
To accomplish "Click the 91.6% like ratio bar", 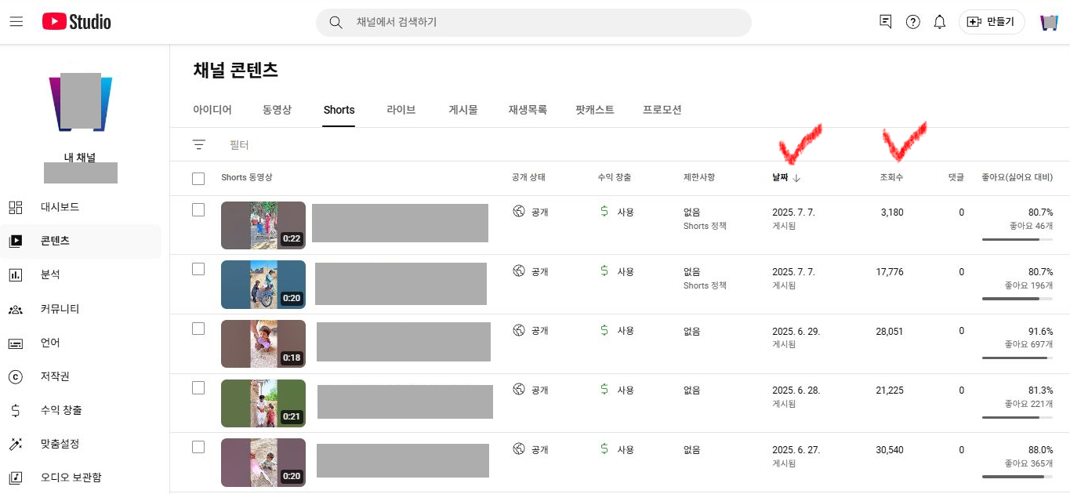I will [x=1017, y=358].
